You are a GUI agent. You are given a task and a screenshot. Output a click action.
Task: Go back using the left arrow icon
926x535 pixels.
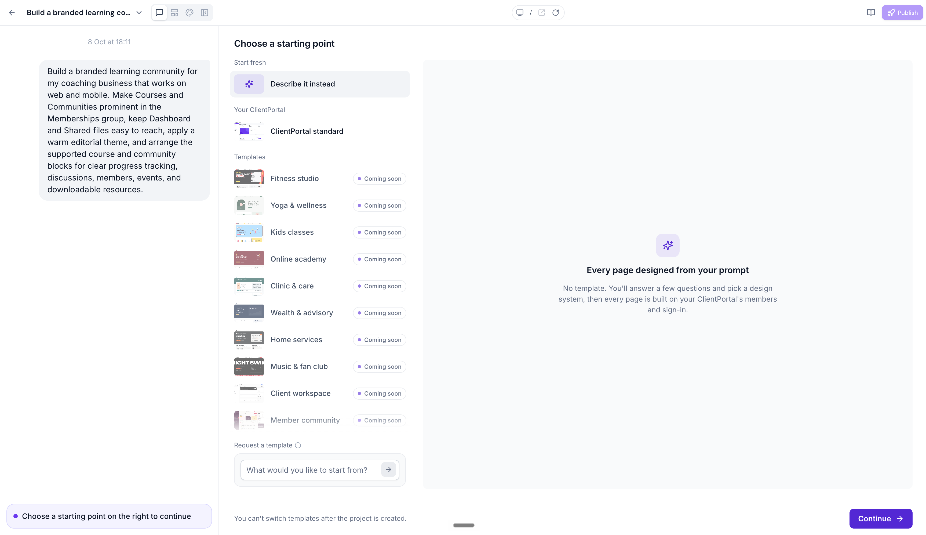pos(12,13)
